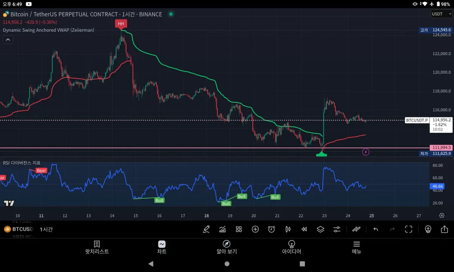
Task: Tap the Android recent apps button
Action: click(x=302, y=264)
